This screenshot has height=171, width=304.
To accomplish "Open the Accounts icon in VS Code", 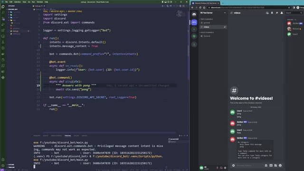I will (3, 160).
